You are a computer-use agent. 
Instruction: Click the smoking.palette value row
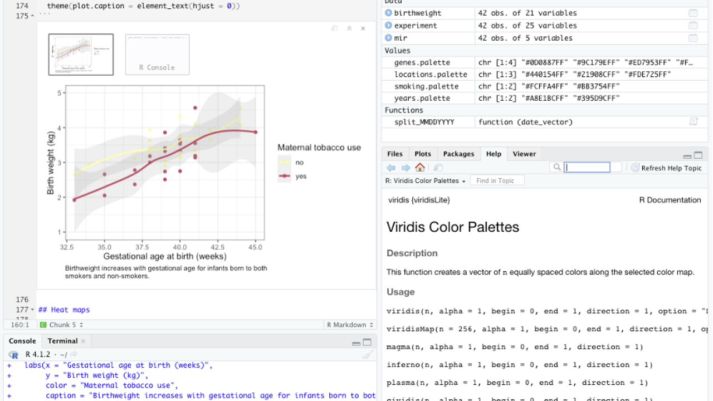coord(545,86)
